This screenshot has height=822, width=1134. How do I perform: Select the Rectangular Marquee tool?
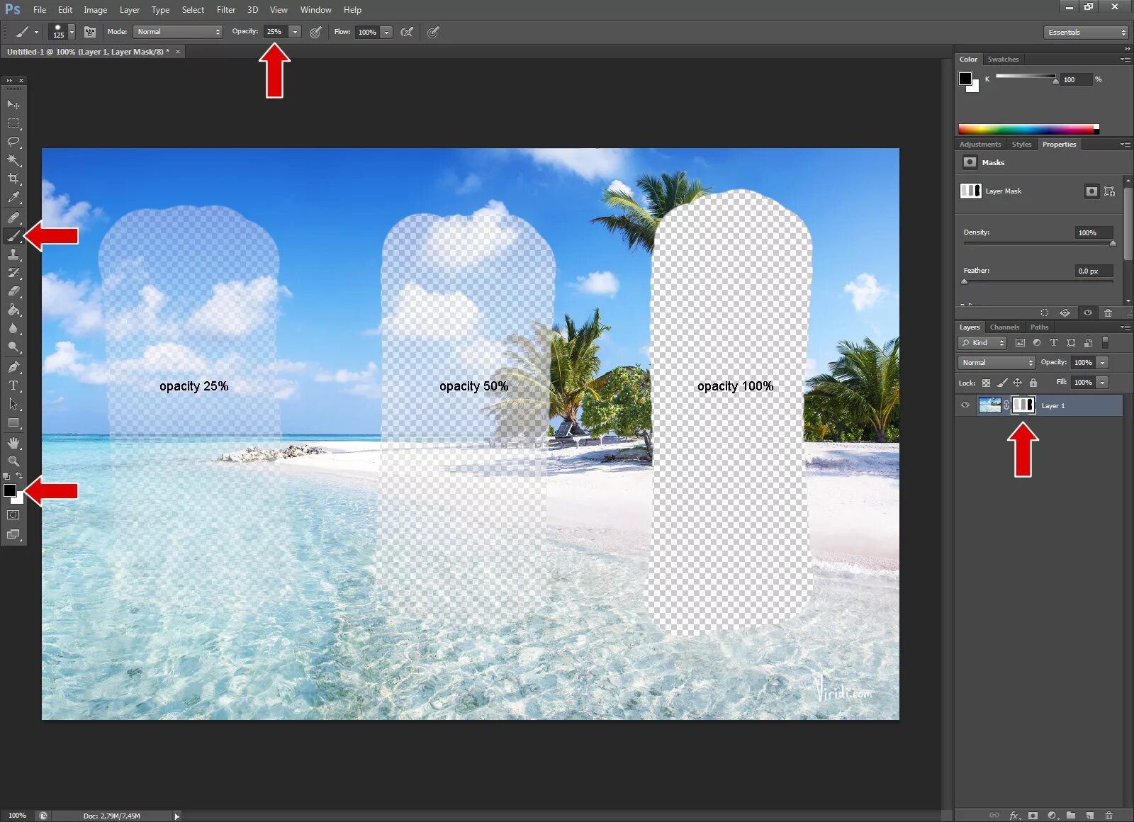point(13,123)
